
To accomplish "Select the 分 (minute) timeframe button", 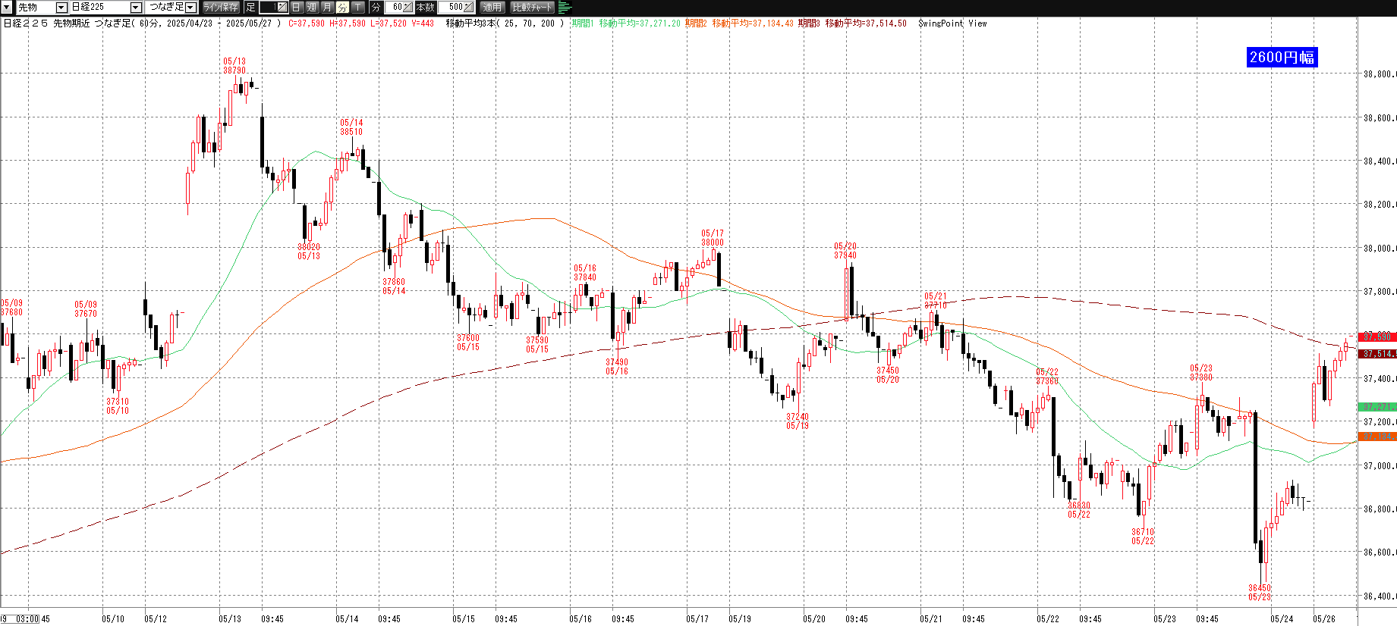I will point(342,8).
